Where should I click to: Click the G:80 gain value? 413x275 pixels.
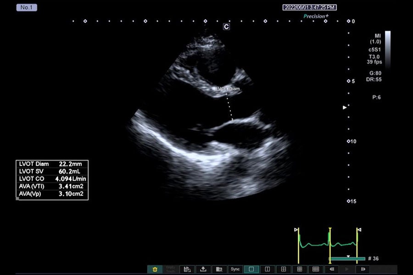tap(375, 73)
